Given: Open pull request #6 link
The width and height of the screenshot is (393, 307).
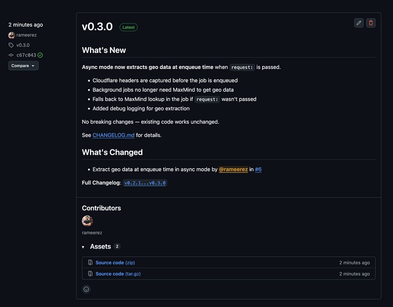Looking at the screenshot, I should pos(258,169).
